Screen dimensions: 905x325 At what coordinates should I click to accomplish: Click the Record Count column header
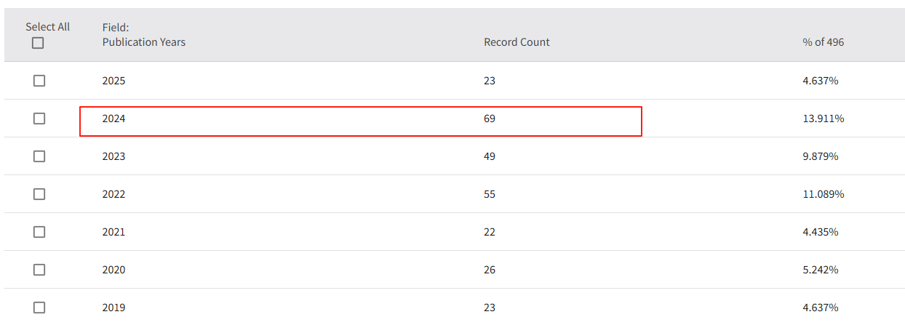point(517,42)
